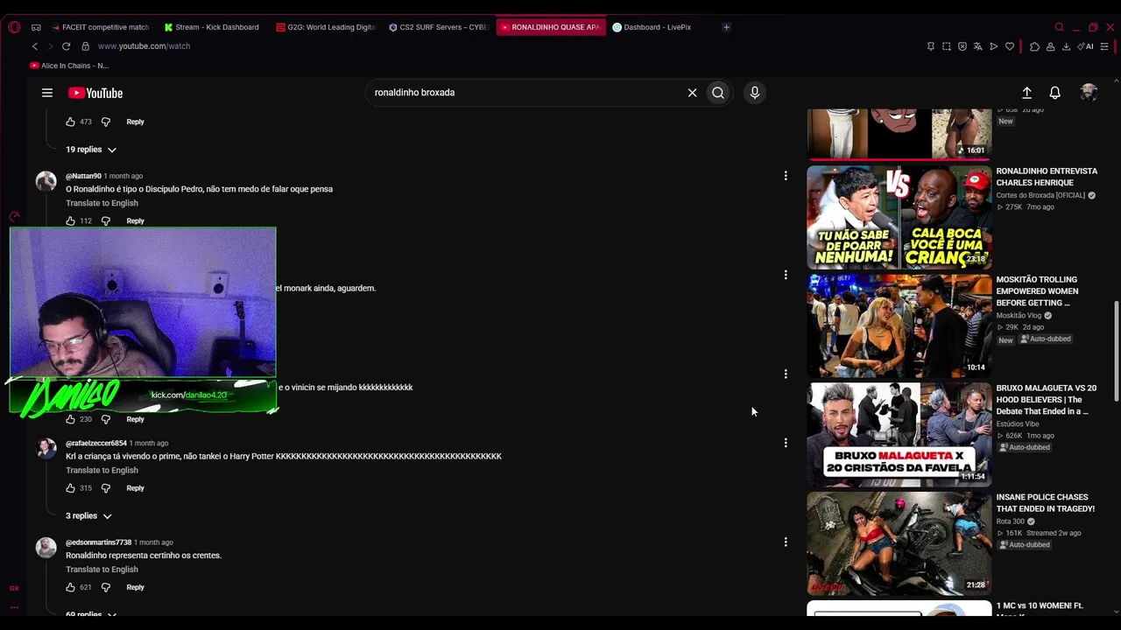Open browser tab search magnifier

[1059, 27]
